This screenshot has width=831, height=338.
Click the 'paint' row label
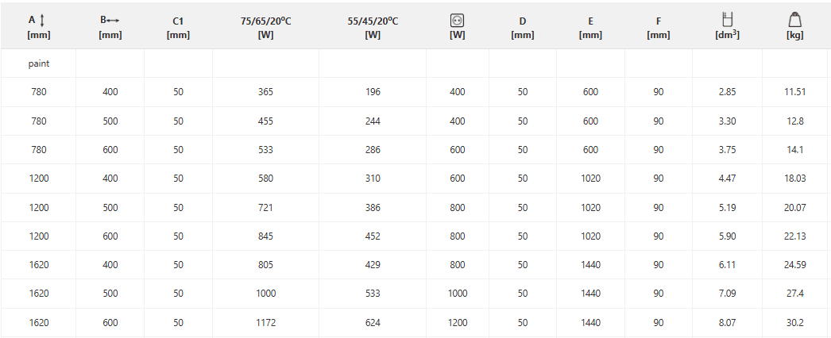pyautogui.click(x=38, y=63)
